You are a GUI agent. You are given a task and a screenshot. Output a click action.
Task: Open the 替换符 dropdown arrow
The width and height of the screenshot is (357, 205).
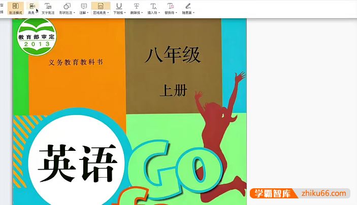176,13
